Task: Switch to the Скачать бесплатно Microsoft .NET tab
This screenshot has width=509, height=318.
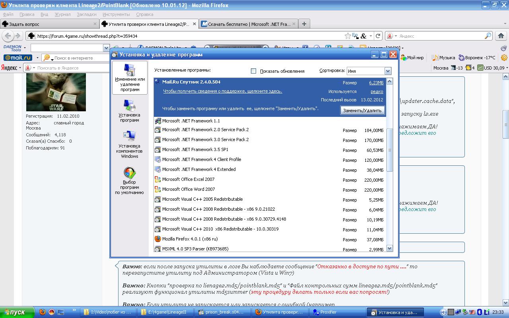Action: pos(248,24)
